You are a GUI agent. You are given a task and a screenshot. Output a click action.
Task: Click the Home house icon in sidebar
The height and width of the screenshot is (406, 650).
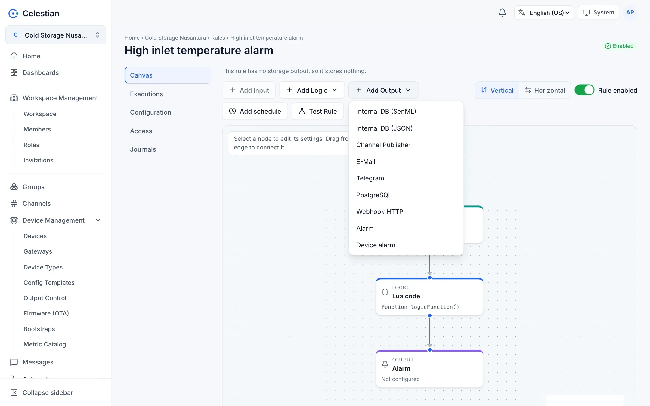14,56
